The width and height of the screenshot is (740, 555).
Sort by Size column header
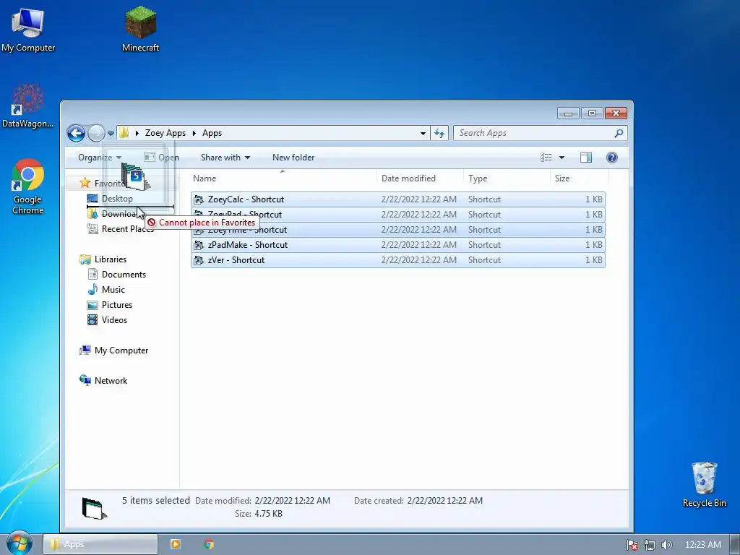579,178
